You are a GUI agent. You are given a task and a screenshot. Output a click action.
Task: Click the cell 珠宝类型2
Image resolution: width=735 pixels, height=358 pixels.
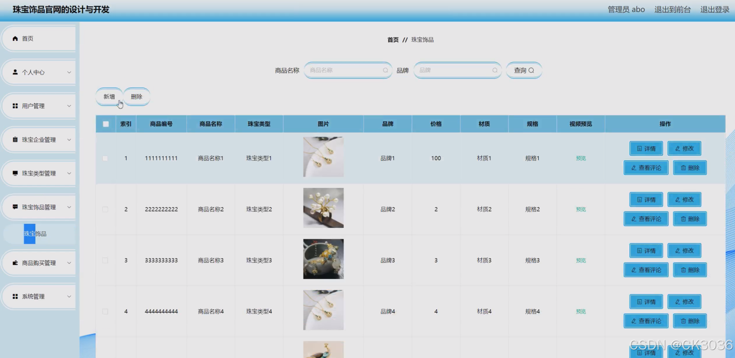click(259, 210)
